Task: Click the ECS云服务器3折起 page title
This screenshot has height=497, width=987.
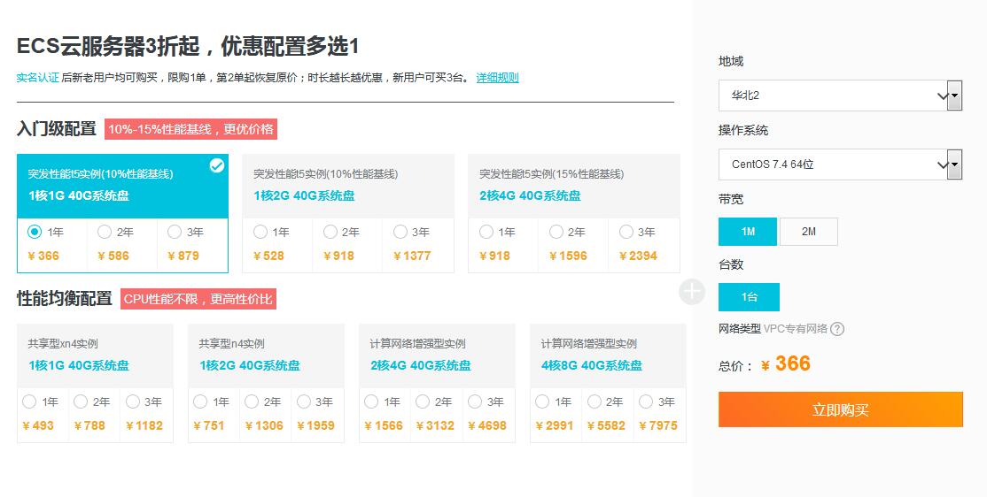Action: coord(188,47)
